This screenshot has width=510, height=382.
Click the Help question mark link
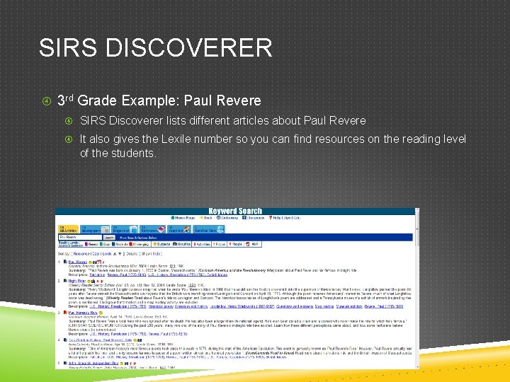click(276, 218)
